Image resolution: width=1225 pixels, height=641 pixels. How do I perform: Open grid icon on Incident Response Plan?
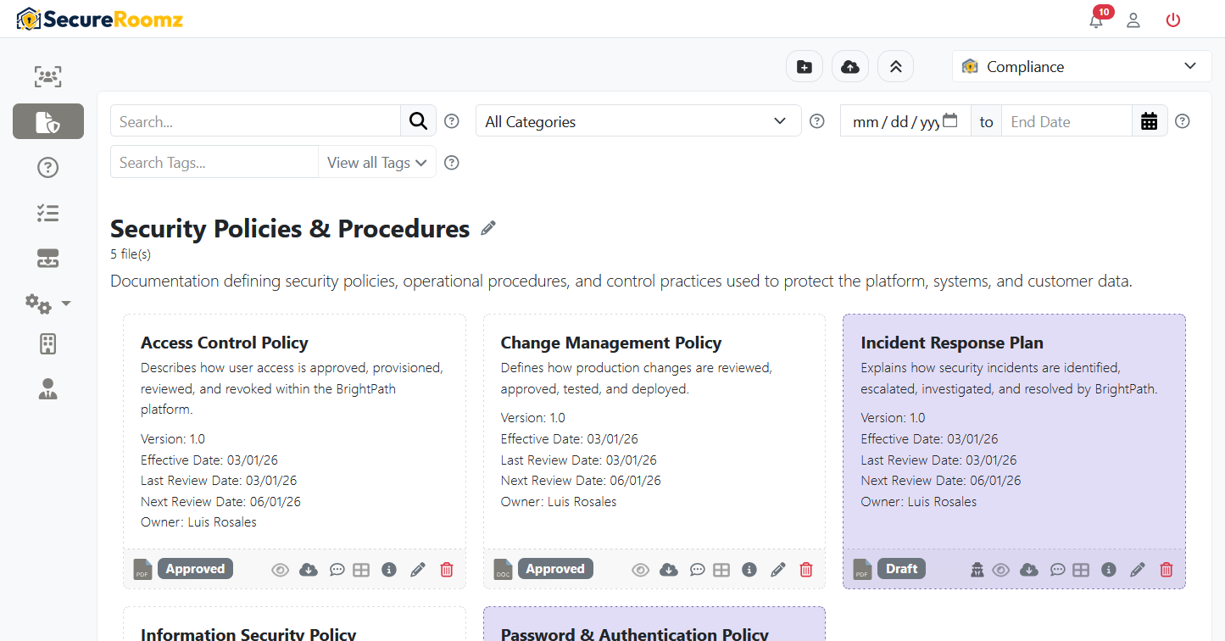click(1081, 570)
